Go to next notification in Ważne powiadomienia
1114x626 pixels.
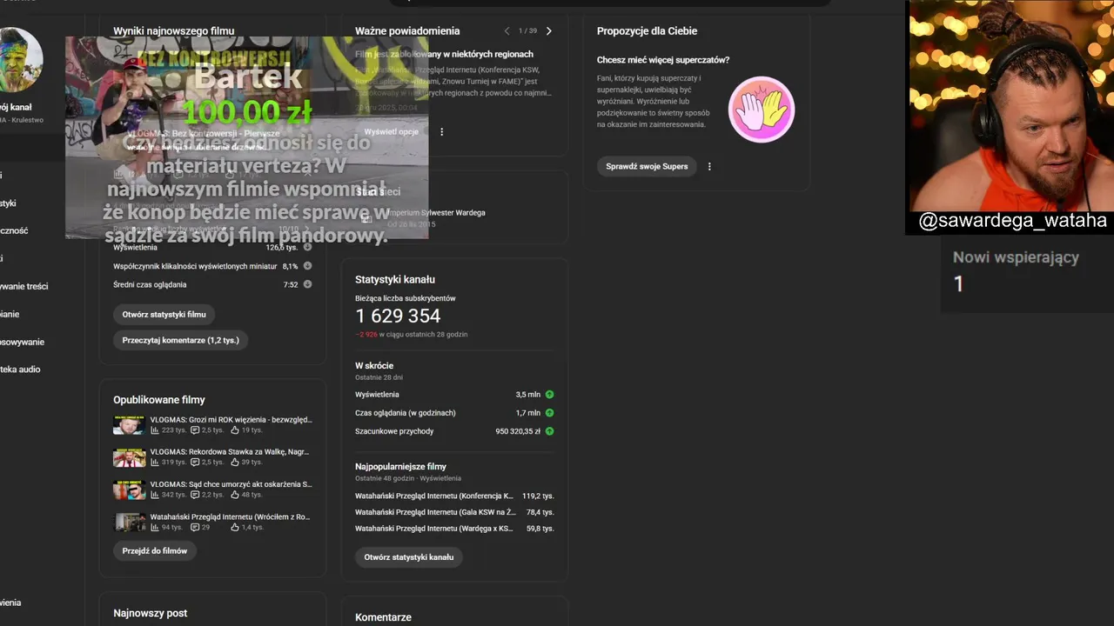click(548, 31)
